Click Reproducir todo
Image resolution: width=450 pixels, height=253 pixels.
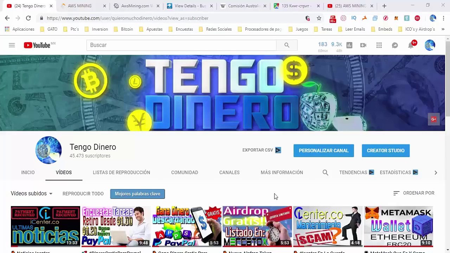[x=83, y=194]
